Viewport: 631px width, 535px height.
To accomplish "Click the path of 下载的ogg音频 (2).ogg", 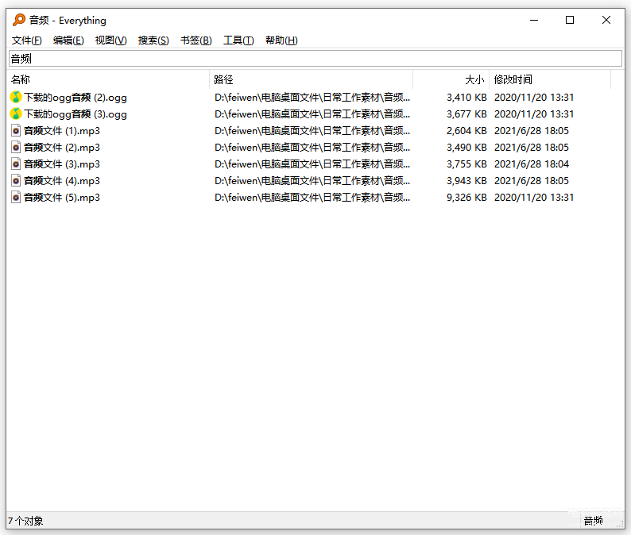I will pyautogui.click(x=312, y=98).
